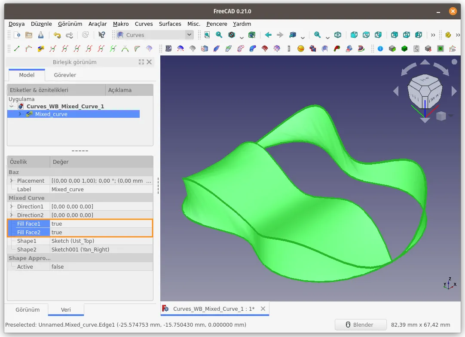The width and height of the screenshot is (465, 337).
Task: Redo the last undone action
Action: coord(69,35)
